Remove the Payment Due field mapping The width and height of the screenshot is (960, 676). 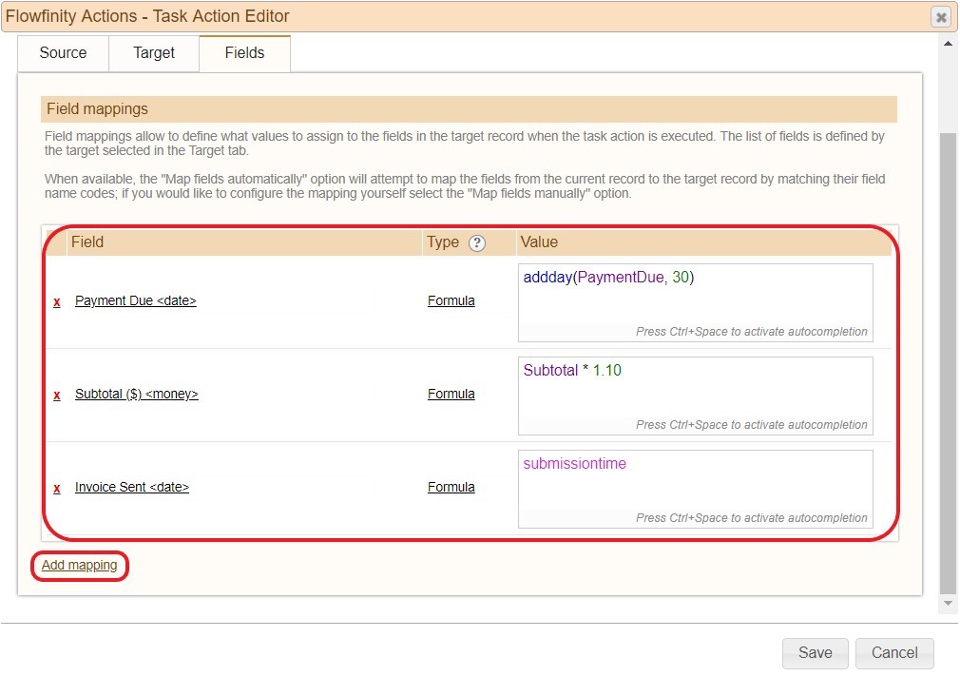(x=57, y=301)
